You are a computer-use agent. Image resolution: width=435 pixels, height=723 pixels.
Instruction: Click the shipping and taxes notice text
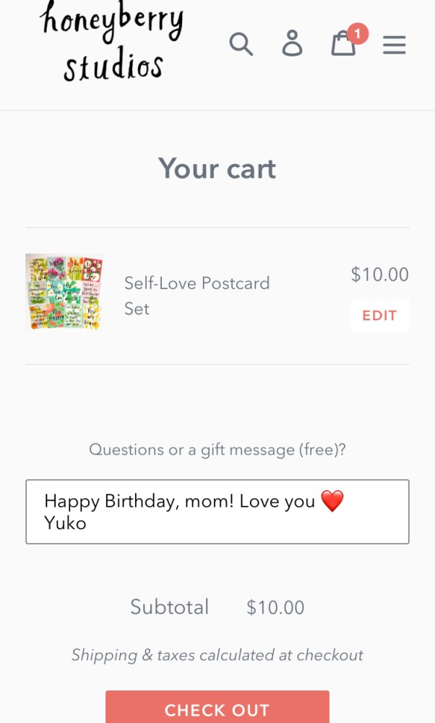tap(217, 655)
